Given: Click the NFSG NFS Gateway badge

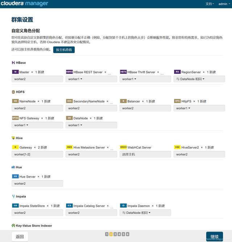Looking at the screenshot, I should tap(15, 118).
